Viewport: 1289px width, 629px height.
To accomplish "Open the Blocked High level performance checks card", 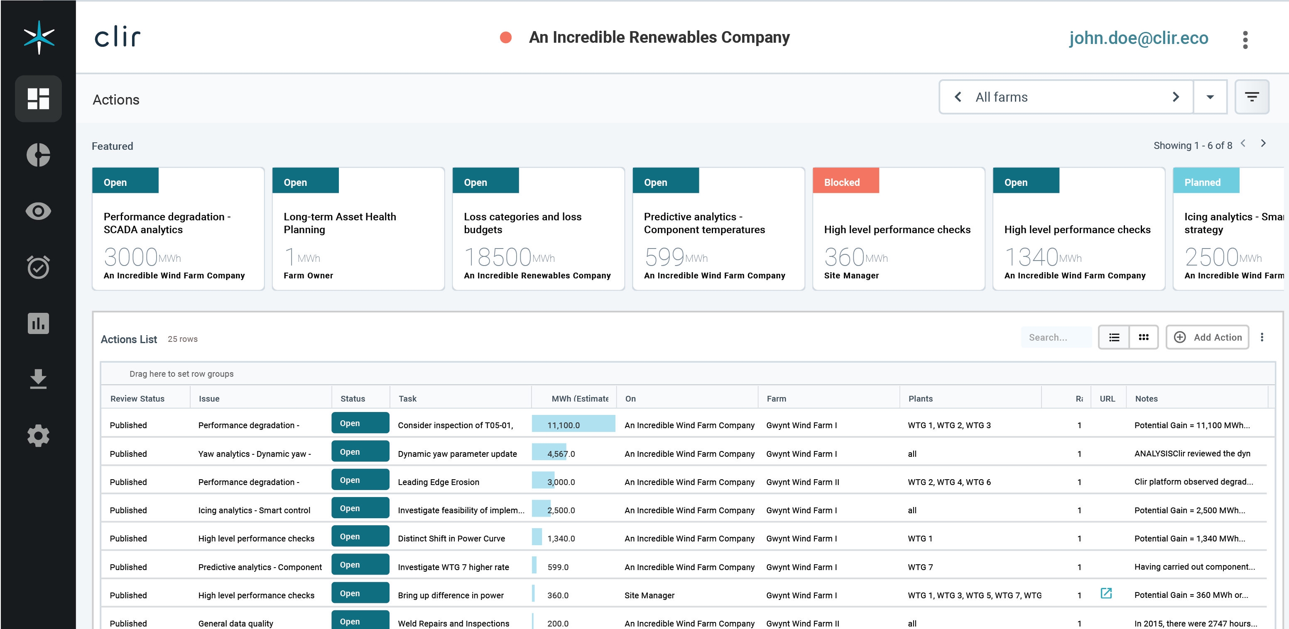I will [x=899, y=229].
